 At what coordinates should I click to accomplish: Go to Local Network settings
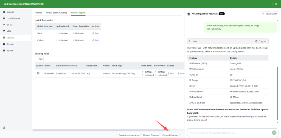coord(13,18)
